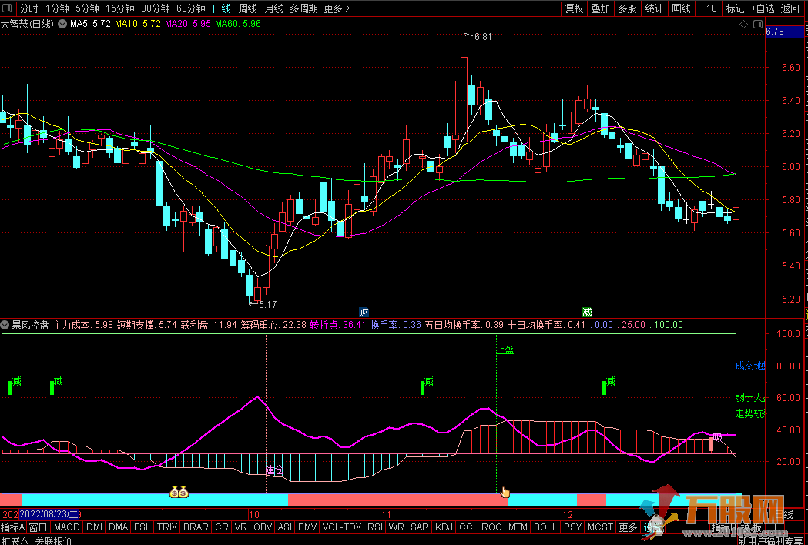Open the 多股 multi-stock view
Image resolution: width=808 pixels, height=545 pixels.
click(627, 8)
